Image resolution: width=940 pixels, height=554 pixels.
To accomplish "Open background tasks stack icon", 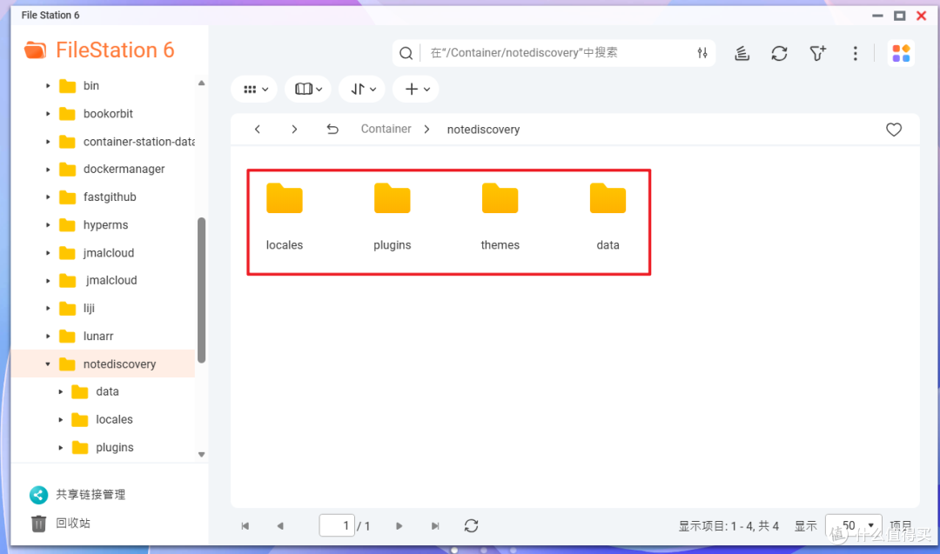I will pyautogui.click(x=742, y=53).
